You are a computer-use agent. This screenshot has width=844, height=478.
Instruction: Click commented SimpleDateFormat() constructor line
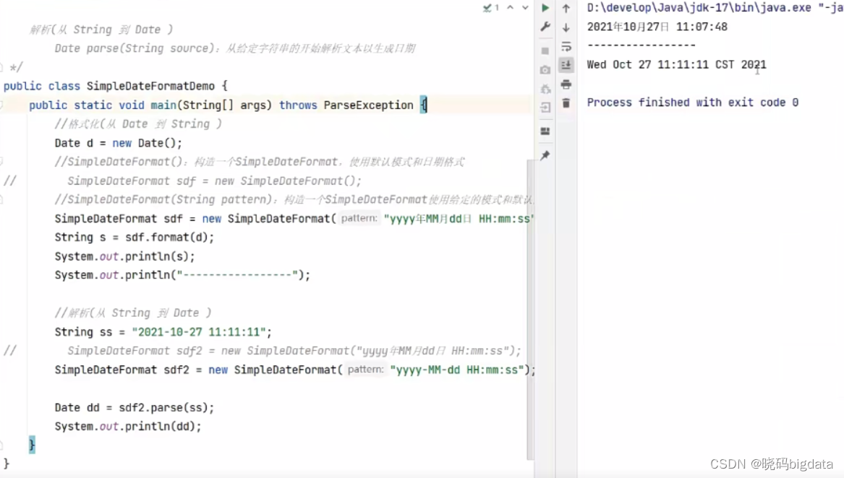[214, 181]
